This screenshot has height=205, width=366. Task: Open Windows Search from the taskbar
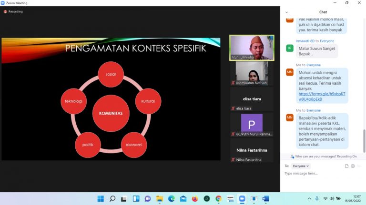[112, 199]
